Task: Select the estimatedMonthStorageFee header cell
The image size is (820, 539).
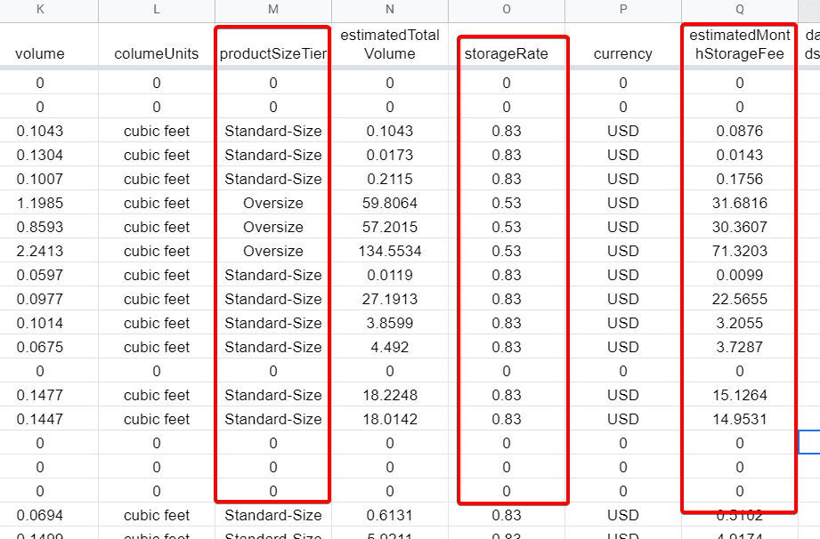Action: [x=739, y=44]
